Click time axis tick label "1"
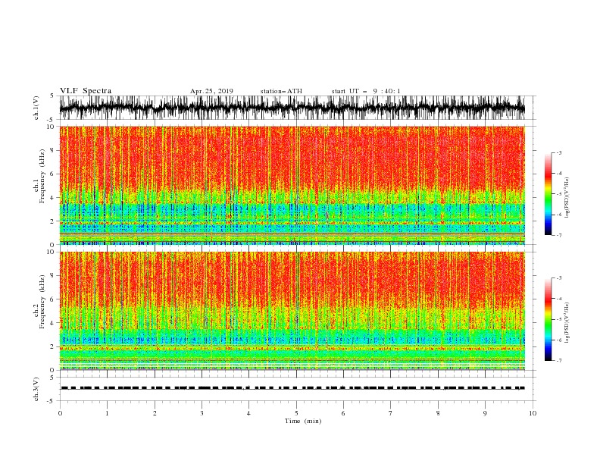 (108, 413)
